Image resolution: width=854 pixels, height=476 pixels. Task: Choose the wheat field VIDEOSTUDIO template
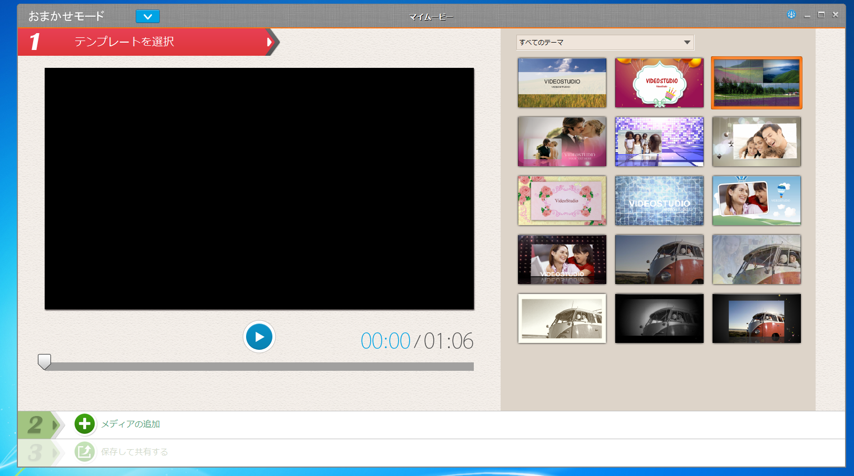point(562,83)
